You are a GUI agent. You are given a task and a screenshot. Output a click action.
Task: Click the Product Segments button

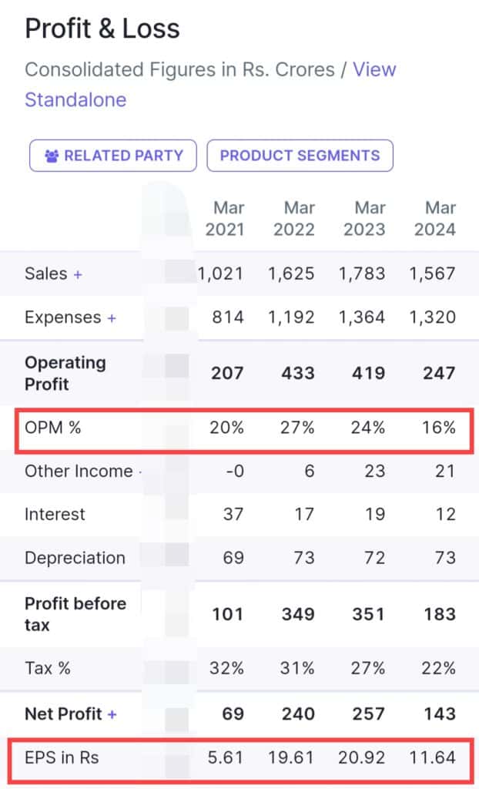point(300,156)
